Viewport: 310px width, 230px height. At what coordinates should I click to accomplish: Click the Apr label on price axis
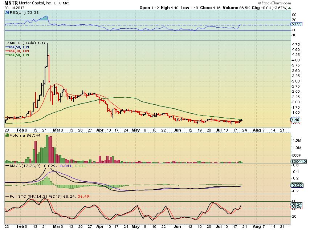pos(100,130)
